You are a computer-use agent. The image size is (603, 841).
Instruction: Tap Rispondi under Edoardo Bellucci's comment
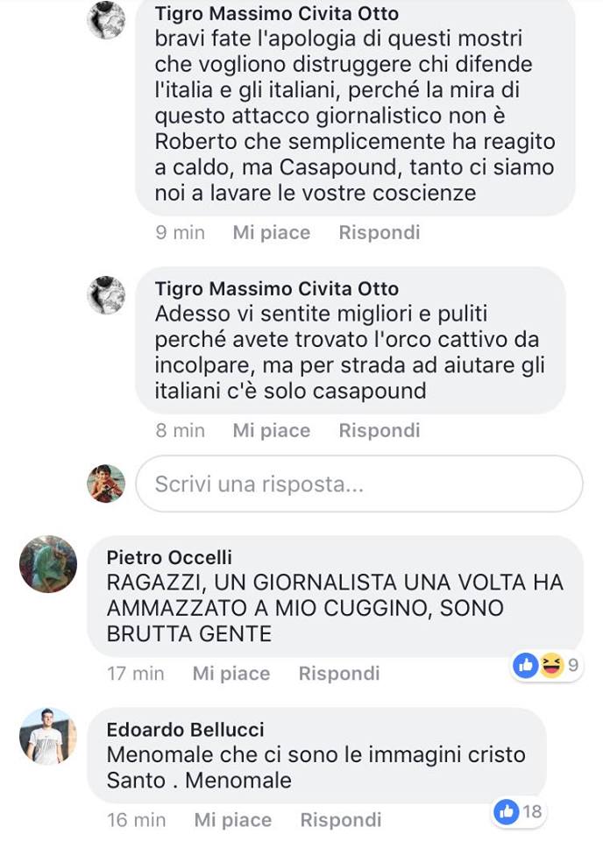tap(341, 820)
